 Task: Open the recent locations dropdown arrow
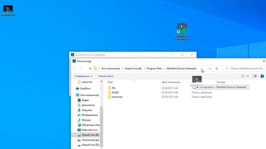[x=86, y=69]
